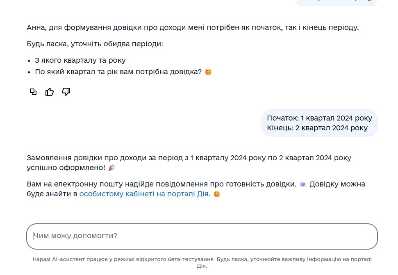Click the 'Чим можу допомогти?' input field
Image resolution: width=398 pixels, height=275 pixels.
[x=202, y=236]
